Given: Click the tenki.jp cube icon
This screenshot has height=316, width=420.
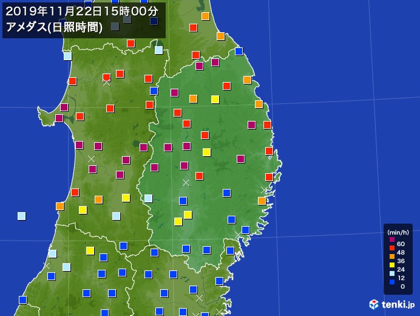Looking at the screenshot, I should point(374,304).
